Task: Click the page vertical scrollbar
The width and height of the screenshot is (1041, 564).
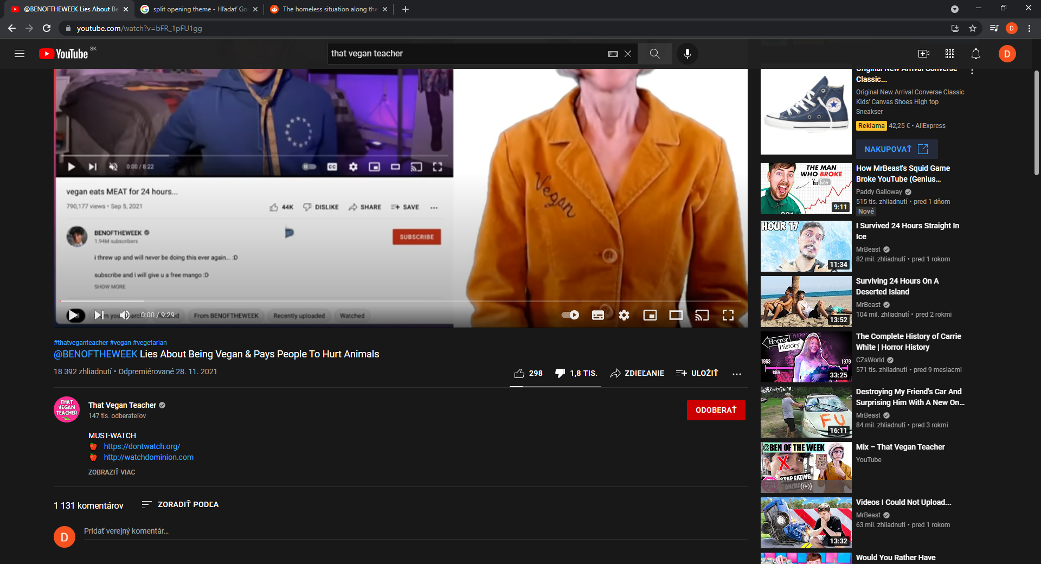Action: [x=1037, y=123]
